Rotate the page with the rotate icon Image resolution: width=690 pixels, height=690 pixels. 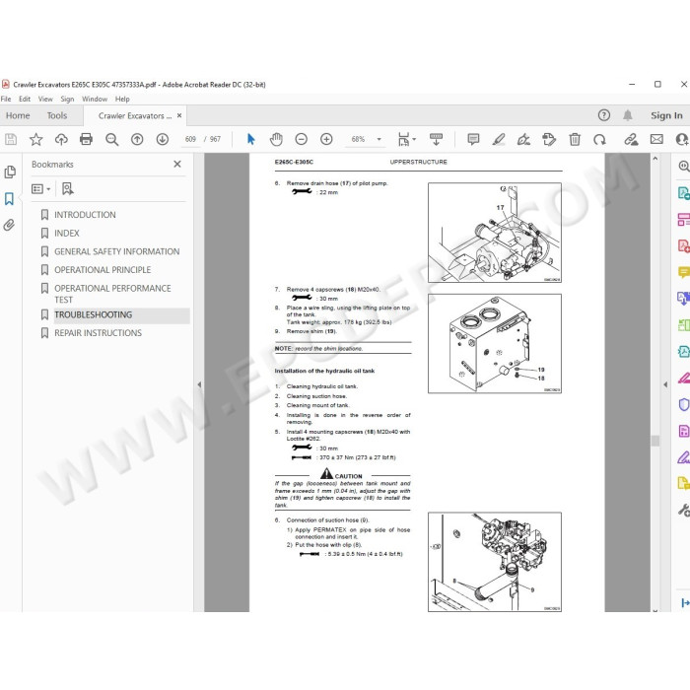599,140
